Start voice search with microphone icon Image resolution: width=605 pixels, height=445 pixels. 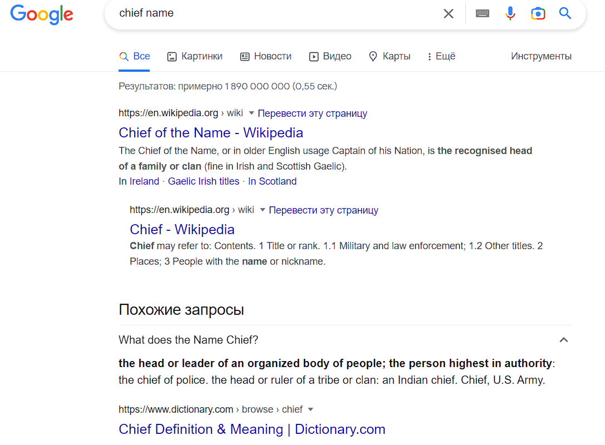(510, 14)
